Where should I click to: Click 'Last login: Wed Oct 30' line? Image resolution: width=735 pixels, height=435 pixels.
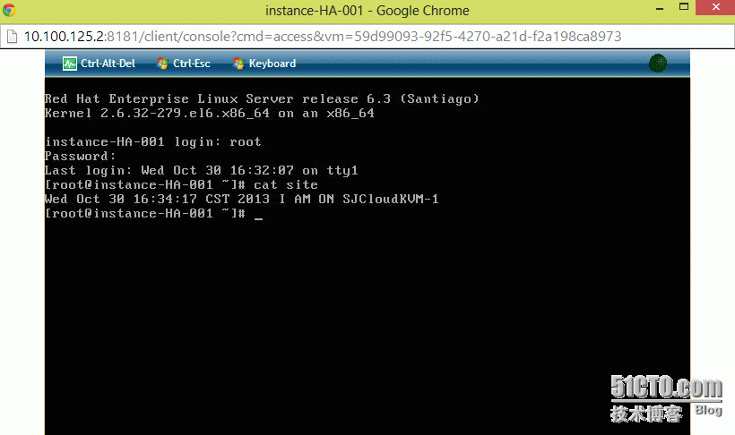(x=202, y=170)
